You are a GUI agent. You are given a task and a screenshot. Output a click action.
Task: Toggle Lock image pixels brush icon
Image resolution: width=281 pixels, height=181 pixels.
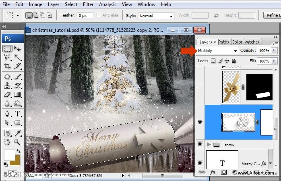pos(220,61)
